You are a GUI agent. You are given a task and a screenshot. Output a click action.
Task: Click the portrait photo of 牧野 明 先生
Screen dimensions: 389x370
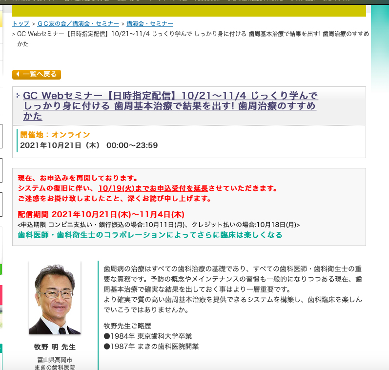(55, 298)
